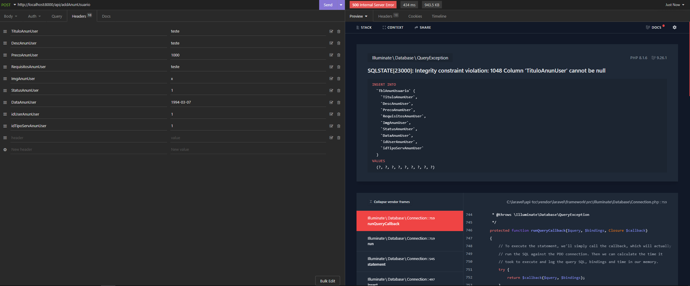The image size is (690, 286).
Task: Open the Body type dropdown
Action: tap(10, 16)
